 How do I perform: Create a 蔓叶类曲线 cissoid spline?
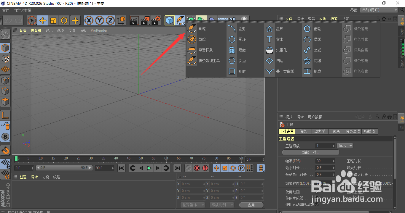[280, 71]
